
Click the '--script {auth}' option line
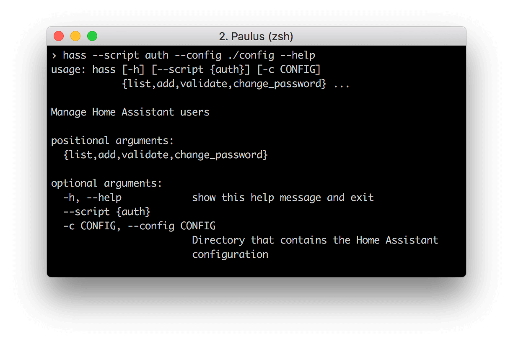tap(106, 211)
